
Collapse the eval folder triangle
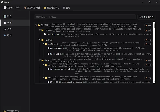click(43, 78)
